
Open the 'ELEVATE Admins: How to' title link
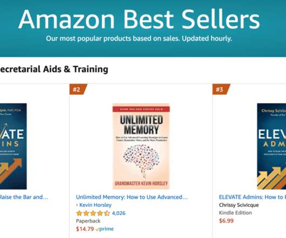[x=253, y=197]
